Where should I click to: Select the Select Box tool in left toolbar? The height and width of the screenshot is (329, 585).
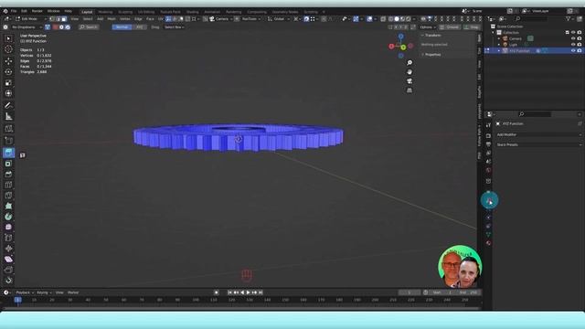coord(8,38)
